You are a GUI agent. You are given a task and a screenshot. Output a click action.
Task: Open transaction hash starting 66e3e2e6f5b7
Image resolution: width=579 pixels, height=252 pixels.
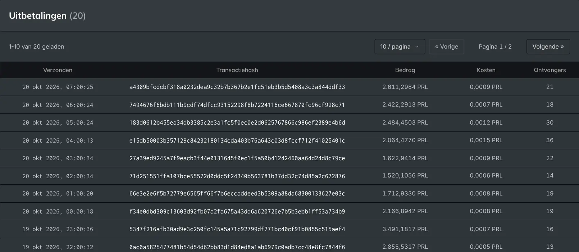pyautogui.click(x=237, y=194)
